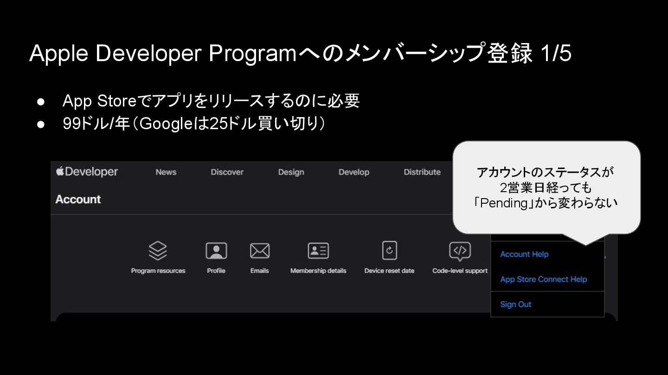Viewport: 668px width, 375px height.
Task: Click the Profile label text
Action: click(x=216, y=271)
